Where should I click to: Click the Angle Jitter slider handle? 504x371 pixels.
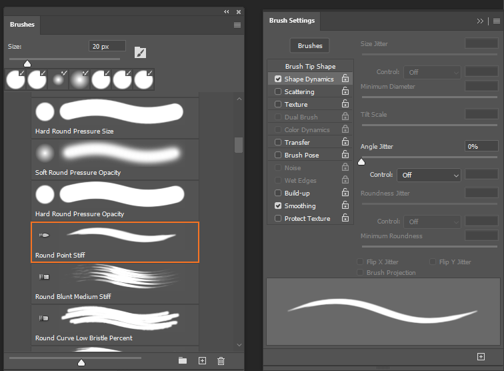click(x=361, y=161)
